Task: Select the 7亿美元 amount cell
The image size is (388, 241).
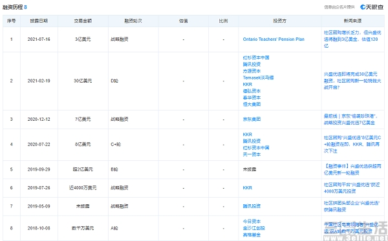Action: point(83,119)
